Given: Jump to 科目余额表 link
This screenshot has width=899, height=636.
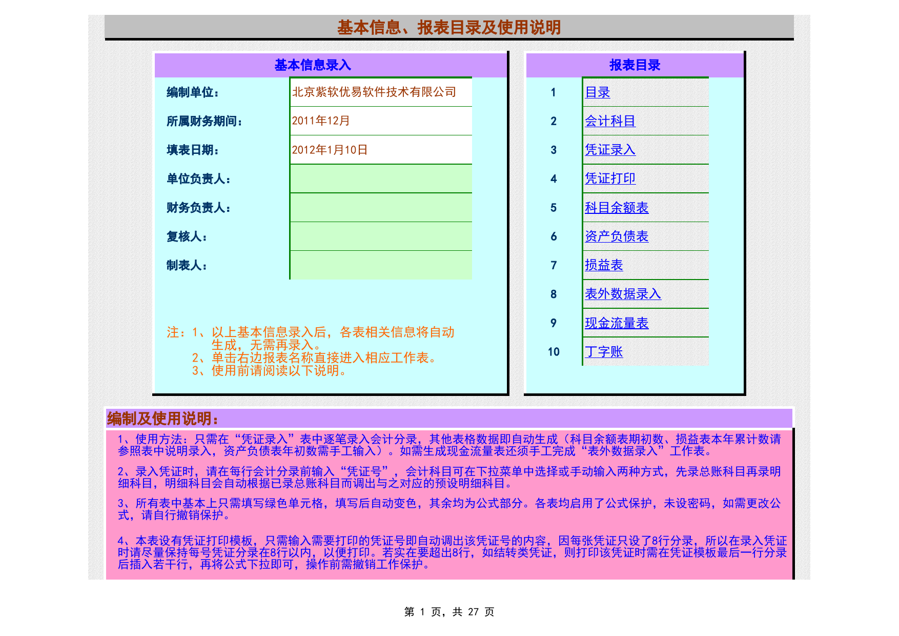Looking at the screenshot, I should coord(617,208).
